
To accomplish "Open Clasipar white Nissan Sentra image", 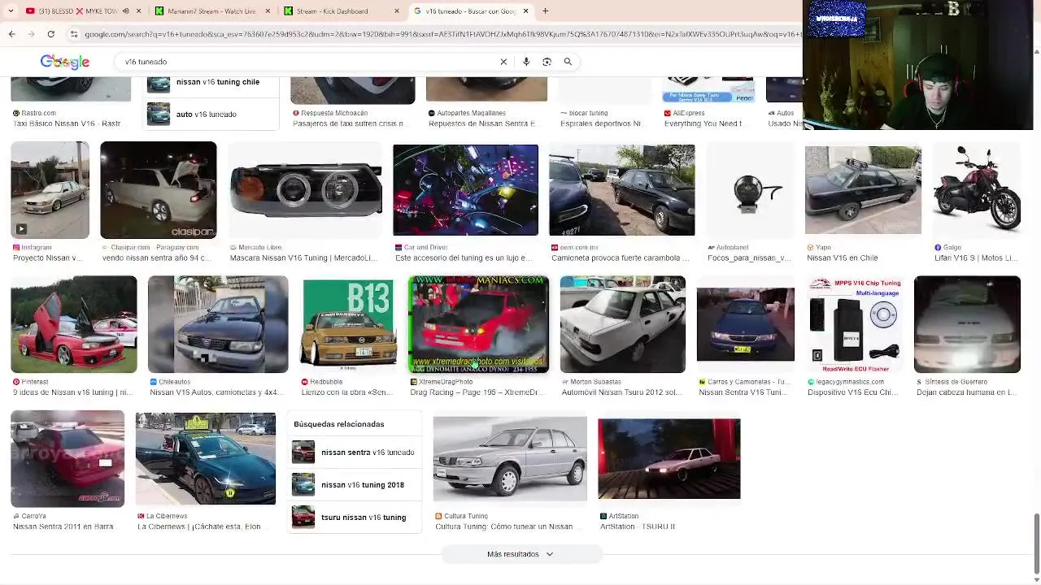I will pyautogui.click(x=159, y=190).
